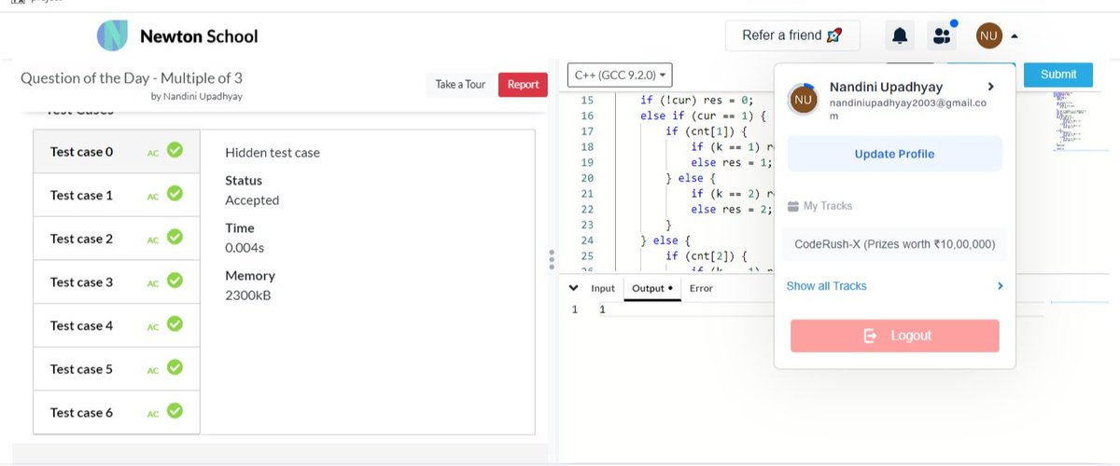Click green check icon of Test case 3
Image resolution: width=1120 pixels, height=466 pixels.
pyautogui.click(x=175, y=281)
